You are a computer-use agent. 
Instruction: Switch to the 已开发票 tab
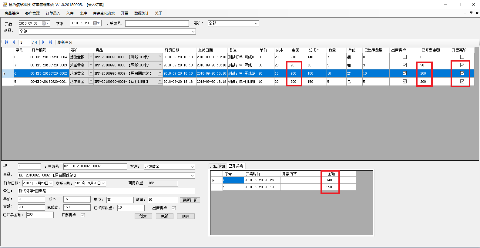tap(236, 166)
